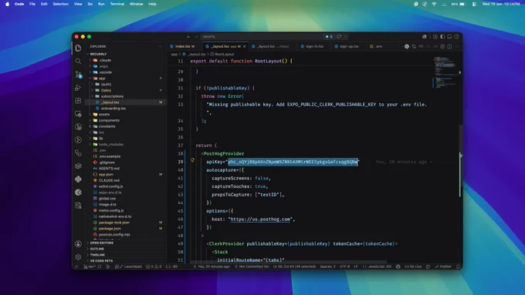Click the chat icon in the title bar
525x295 pixels.
(339, 37)
